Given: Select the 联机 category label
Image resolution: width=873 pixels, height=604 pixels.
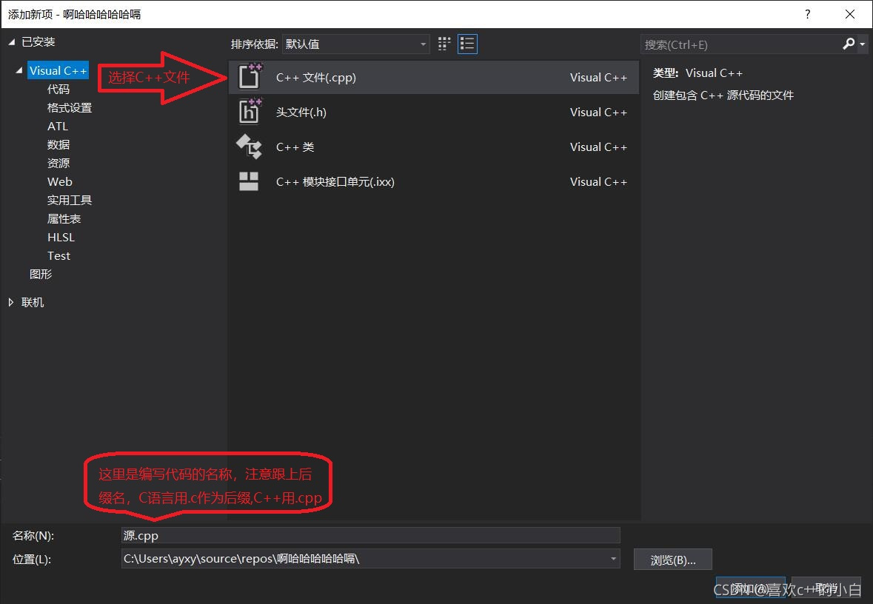Looking at the screenshot, I should click(x=33, y=302).
